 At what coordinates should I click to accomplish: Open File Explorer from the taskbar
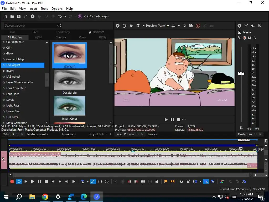coord(32,197)
